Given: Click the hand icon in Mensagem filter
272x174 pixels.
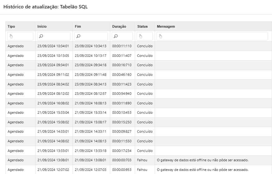Looking at the screenshot, I should [x=161, y=36].
